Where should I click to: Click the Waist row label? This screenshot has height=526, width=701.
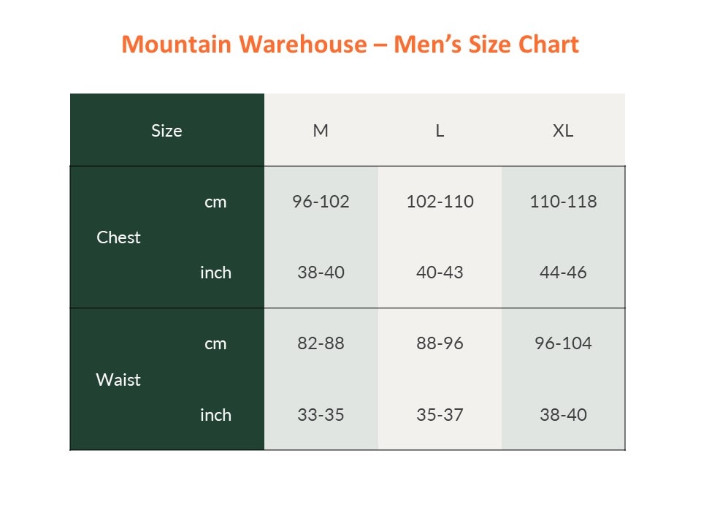[118, 380]
